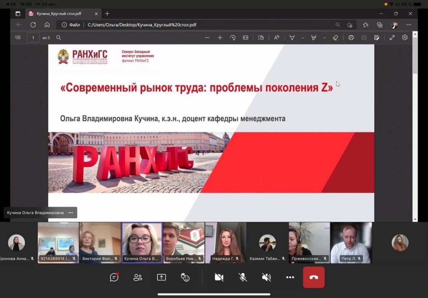Expand the Draw tool options arrow
Viewport: 428px width, 298px height.
point(303,38)
